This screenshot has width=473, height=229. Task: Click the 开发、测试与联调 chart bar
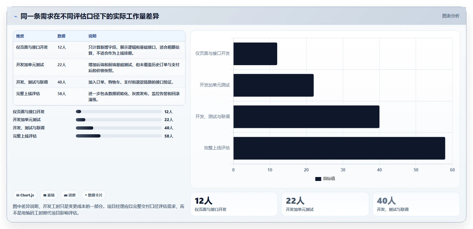(x=306, y=117)
